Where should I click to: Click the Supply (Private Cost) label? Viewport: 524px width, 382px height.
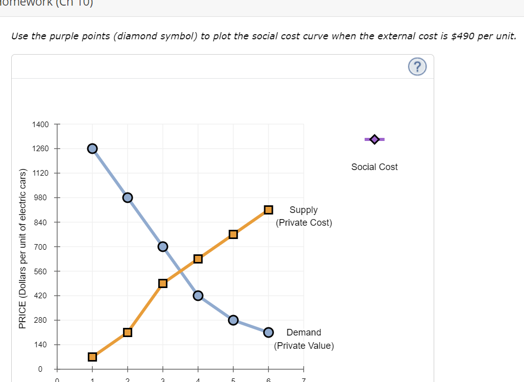(304, 216)
